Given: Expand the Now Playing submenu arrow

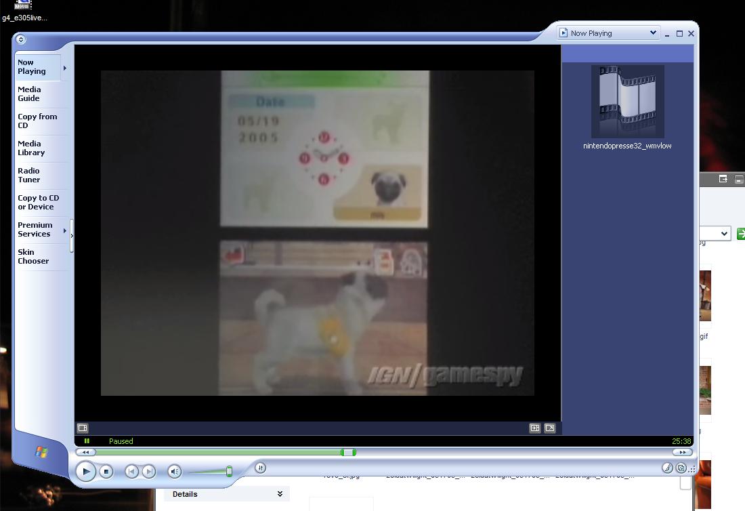Looking at the screenshot, I should (x=65, y=68).
